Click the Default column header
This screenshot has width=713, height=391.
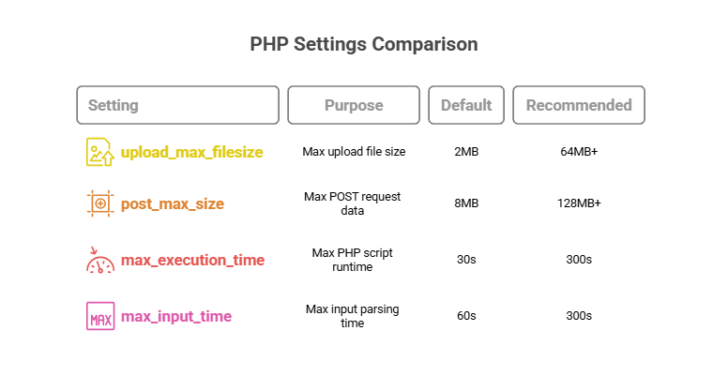pyautogui.click(x=466, y=105)
